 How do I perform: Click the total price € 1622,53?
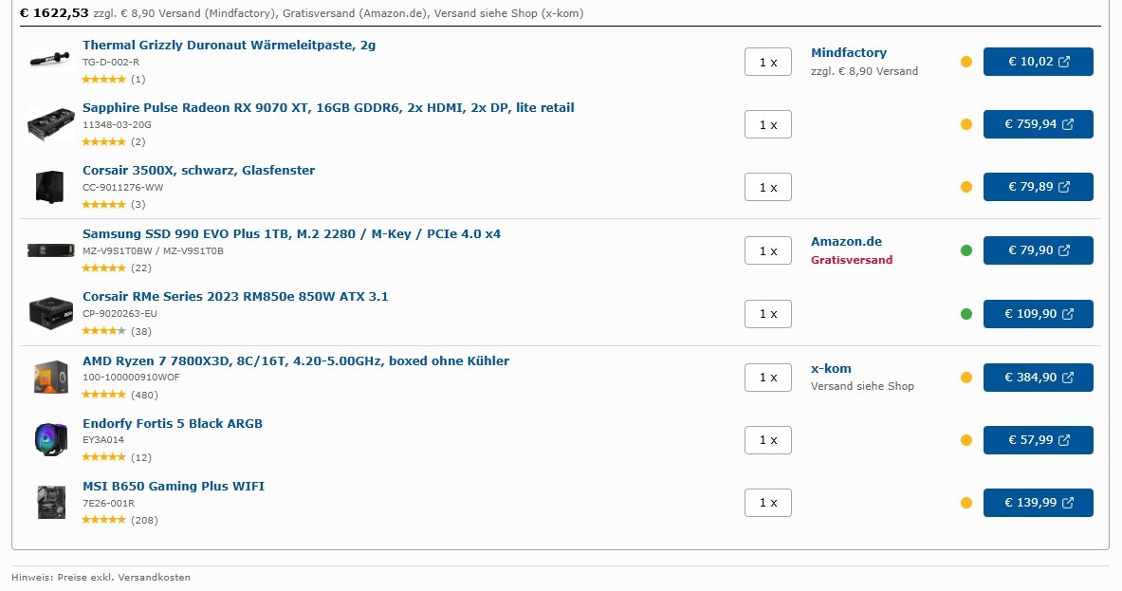coord(54,13)
